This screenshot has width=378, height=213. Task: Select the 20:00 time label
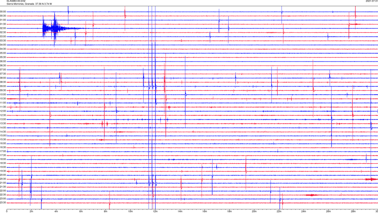3,175
